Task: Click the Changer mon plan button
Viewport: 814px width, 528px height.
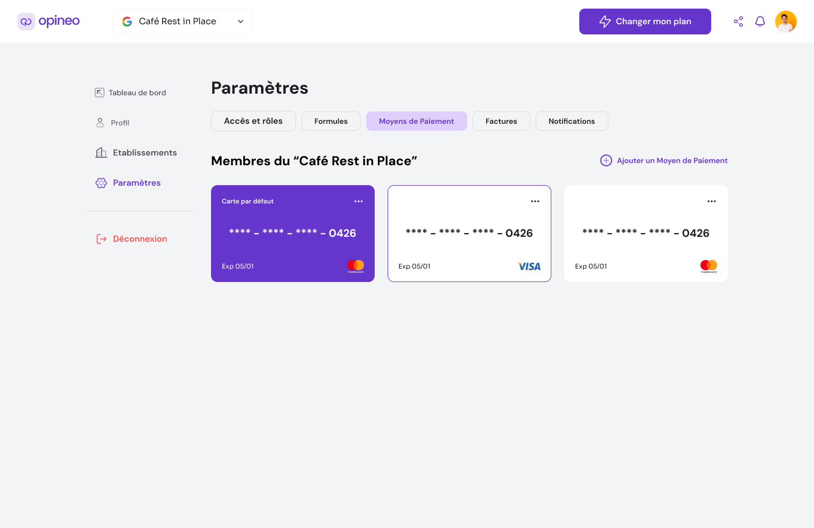Action: point(645,21)
